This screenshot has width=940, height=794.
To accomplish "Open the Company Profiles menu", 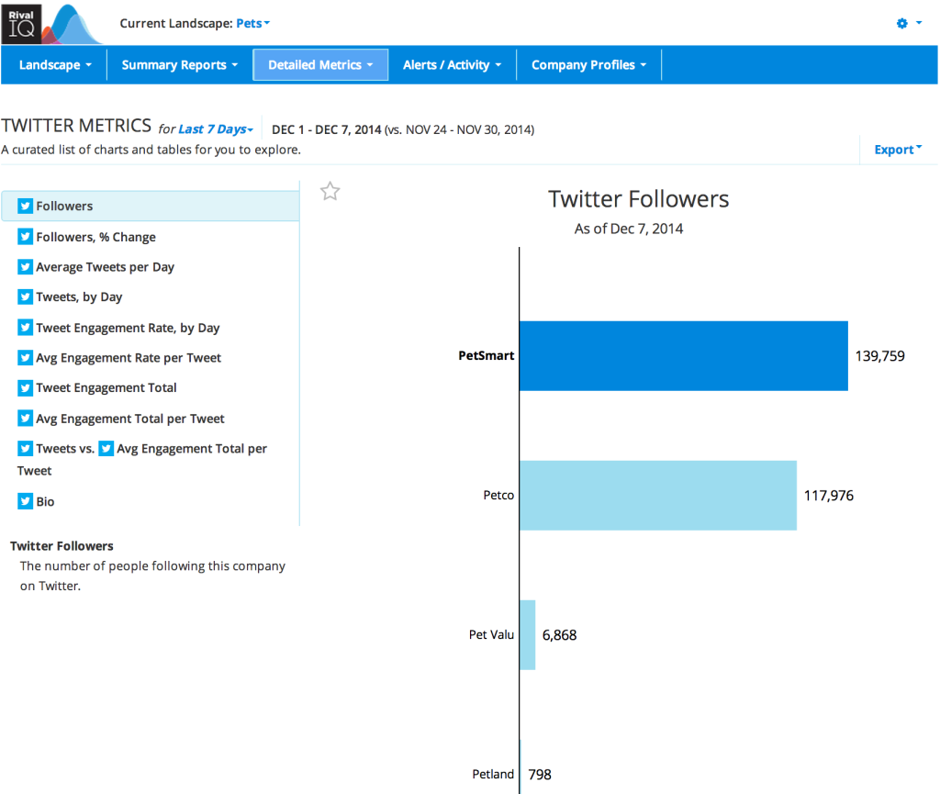I will click(588, 65).
